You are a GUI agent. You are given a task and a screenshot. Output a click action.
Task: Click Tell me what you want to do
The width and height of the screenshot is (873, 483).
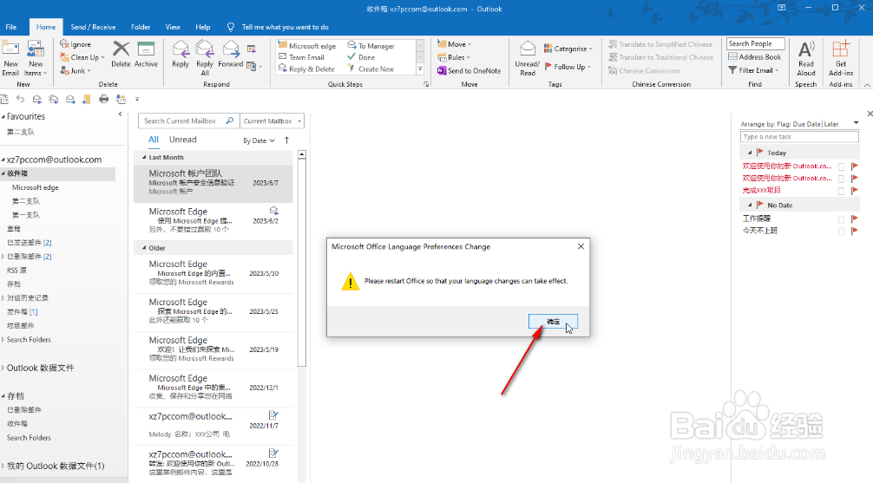pyautogui.click(x=285, y=27)
